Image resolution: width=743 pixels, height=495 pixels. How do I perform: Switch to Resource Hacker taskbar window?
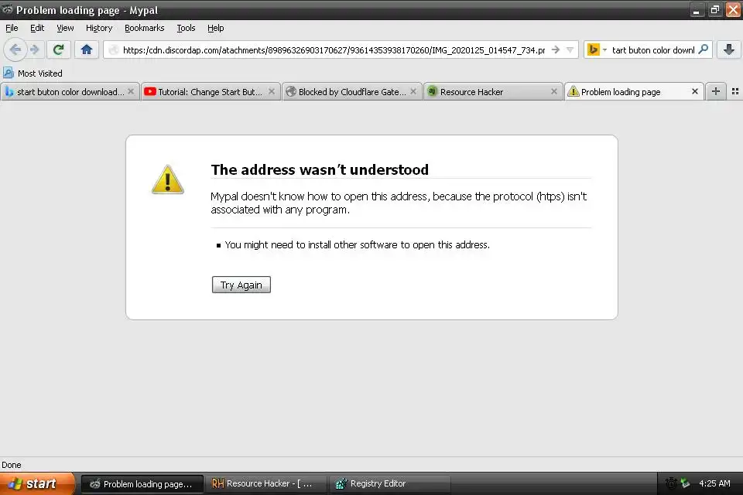point(265,483)
